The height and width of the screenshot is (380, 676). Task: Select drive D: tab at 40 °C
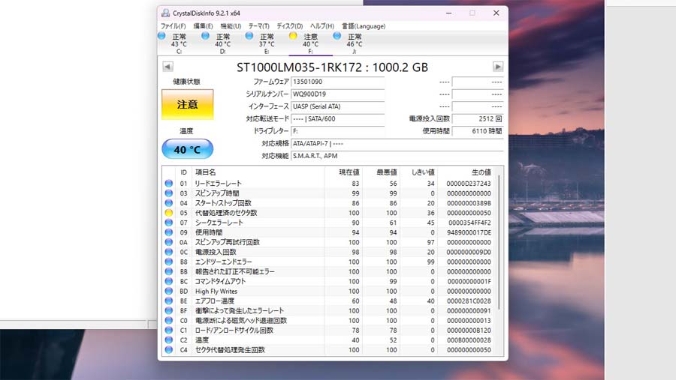coord(223,43)
